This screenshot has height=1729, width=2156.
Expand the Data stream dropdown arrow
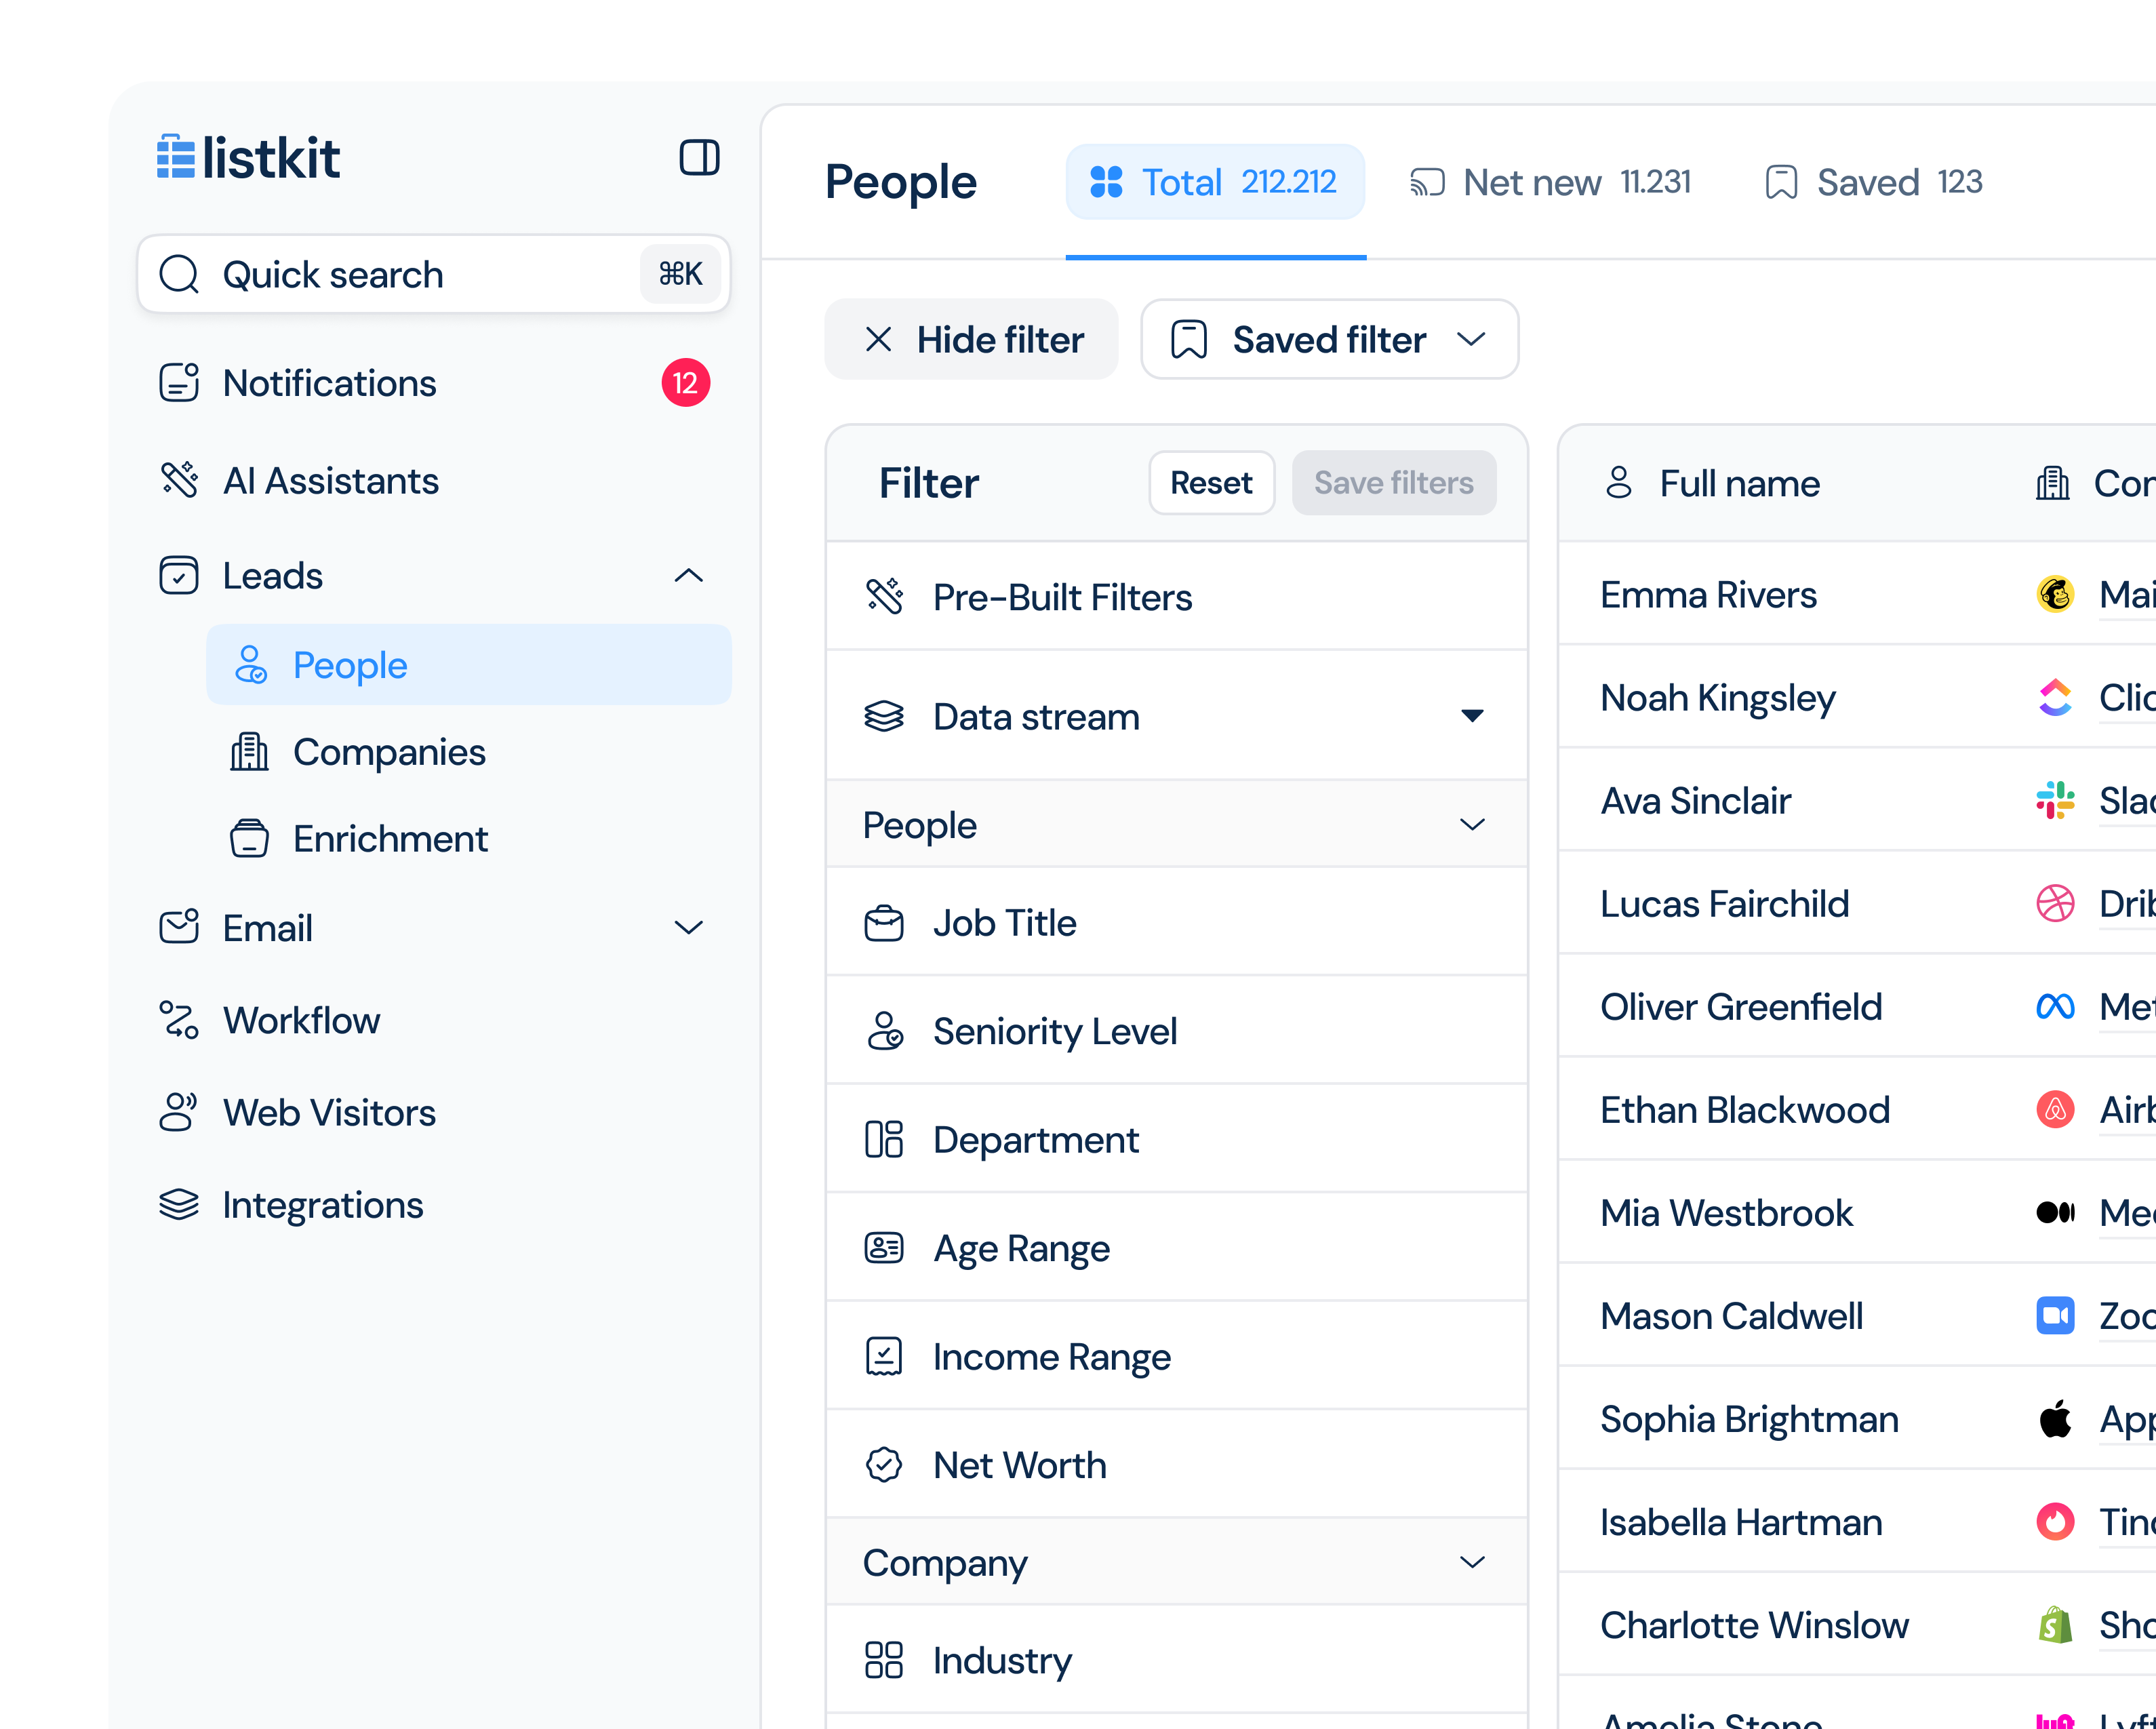1472,716
